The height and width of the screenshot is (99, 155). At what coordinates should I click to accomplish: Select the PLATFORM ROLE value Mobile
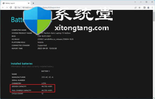point(41,42)
